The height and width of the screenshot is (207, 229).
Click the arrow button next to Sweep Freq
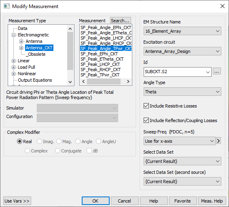click(218, 141)
